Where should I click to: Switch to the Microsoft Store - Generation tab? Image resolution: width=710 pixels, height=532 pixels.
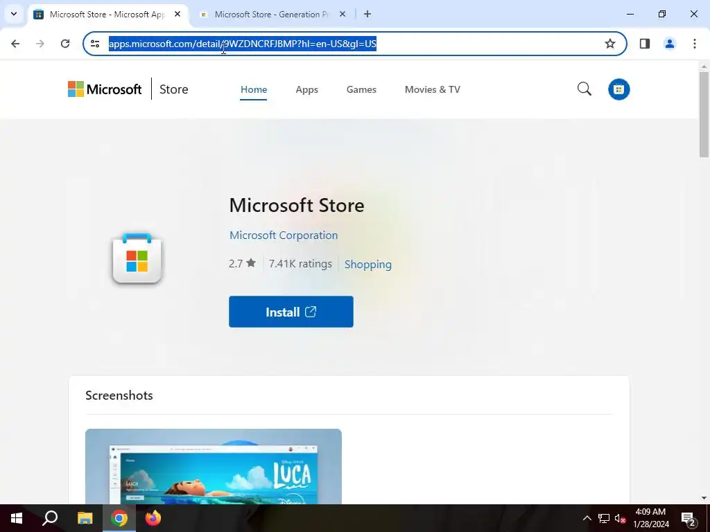tap(271, 14)
